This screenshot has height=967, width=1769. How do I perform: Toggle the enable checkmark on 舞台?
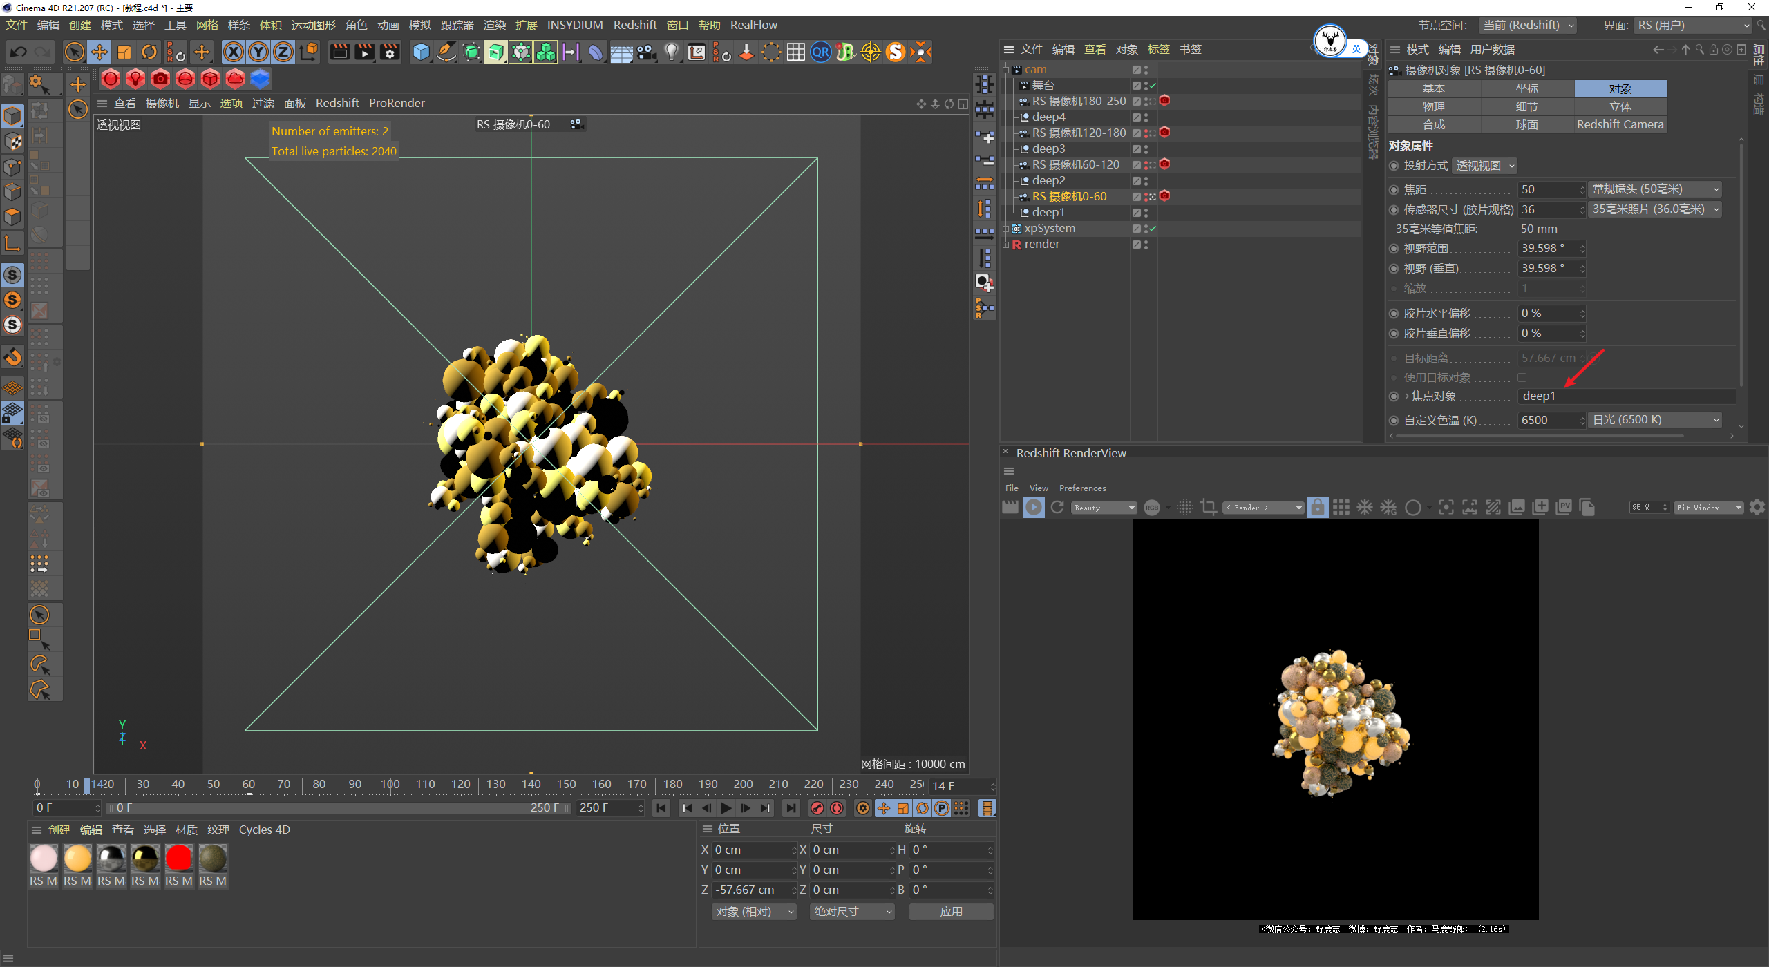[x=1153, y=86]
